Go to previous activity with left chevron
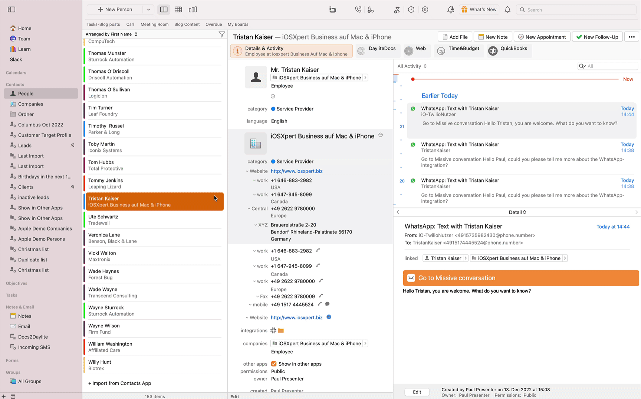Screen dimensions: 641x399 [398, 212]
